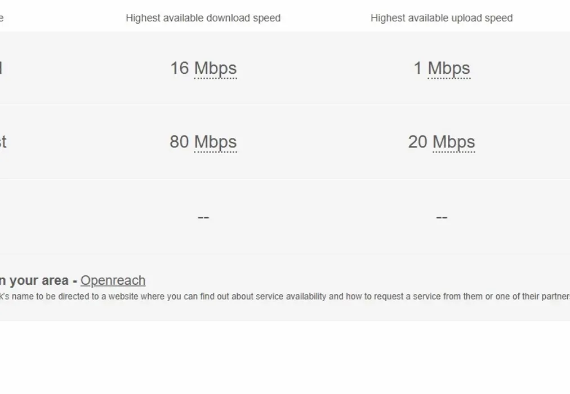
Task: Select the Mbps abbreviation after 20
Action: tap(453, 142)
